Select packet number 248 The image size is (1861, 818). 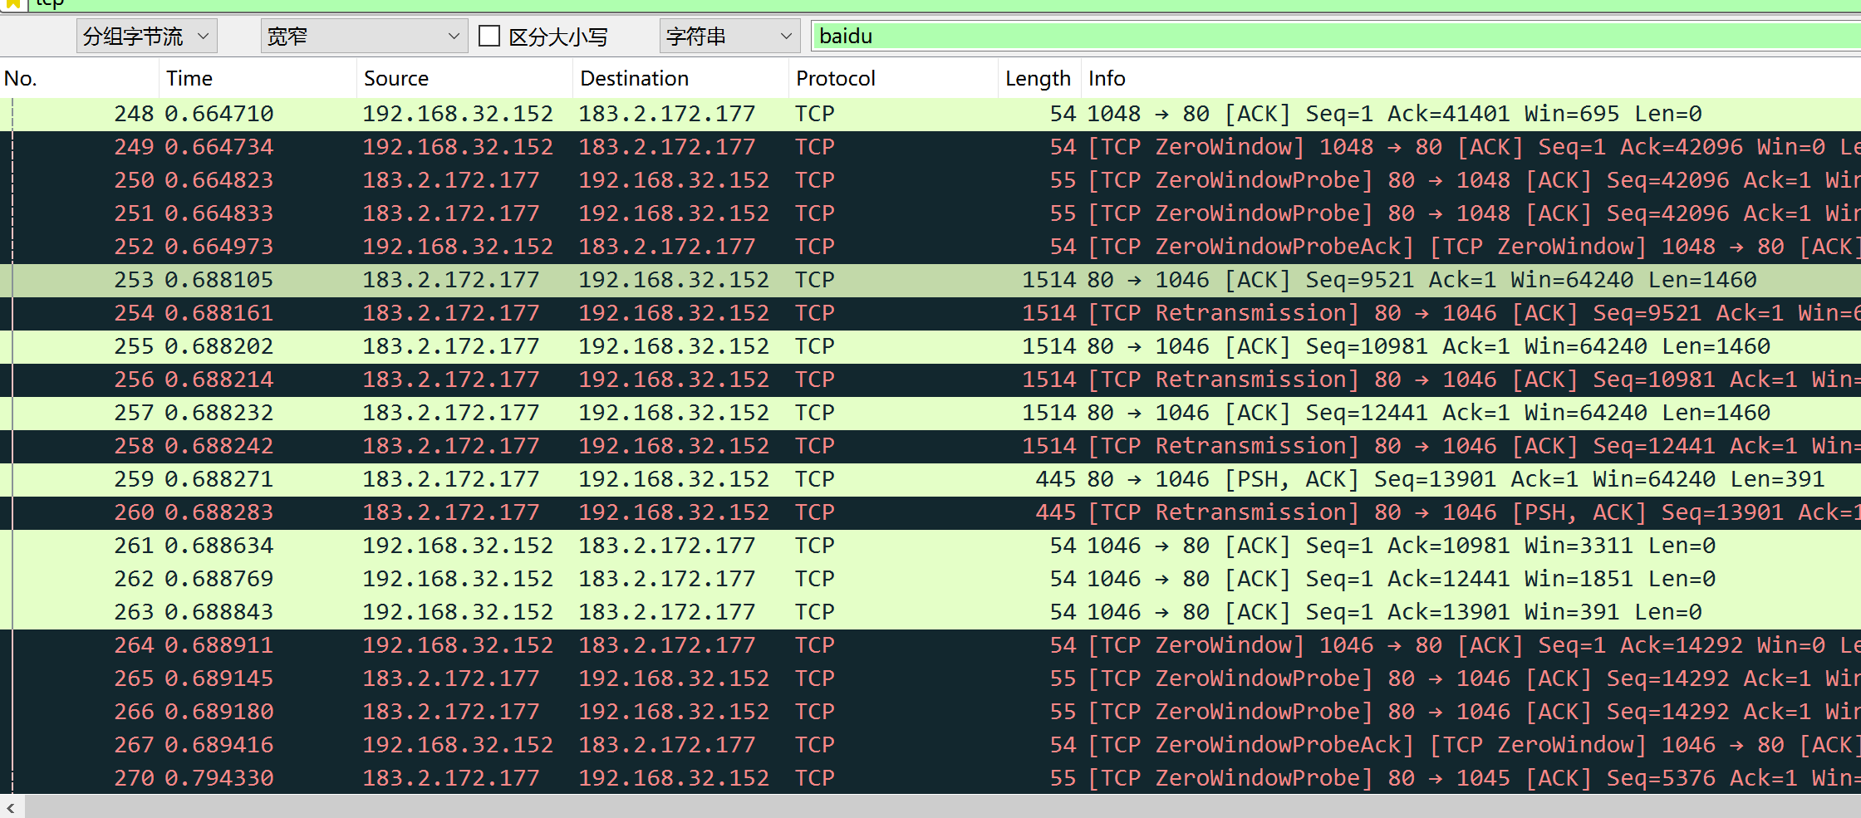coord(930,114)
